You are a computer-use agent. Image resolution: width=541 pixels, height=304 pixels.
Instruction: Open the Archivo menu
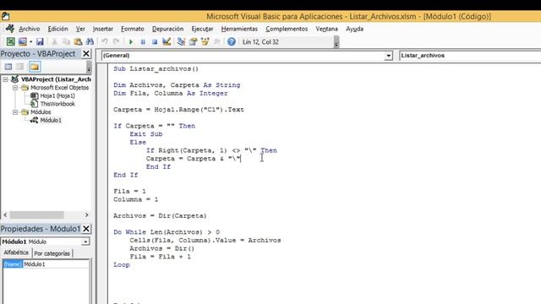click(x=30, y=29)
